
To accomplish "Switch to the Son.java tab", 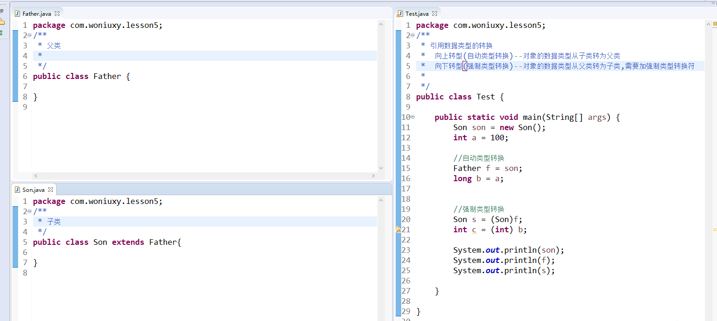I will [33, 190].
